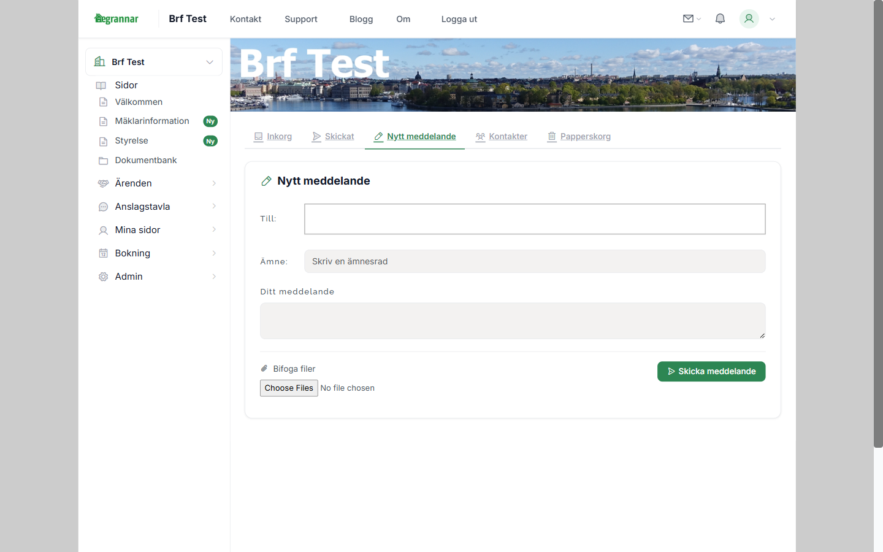The height and width of the screenshot is (552, 883).
Task: Click the Ny badge on Mäklarinformation
Action: click(210, 121)
